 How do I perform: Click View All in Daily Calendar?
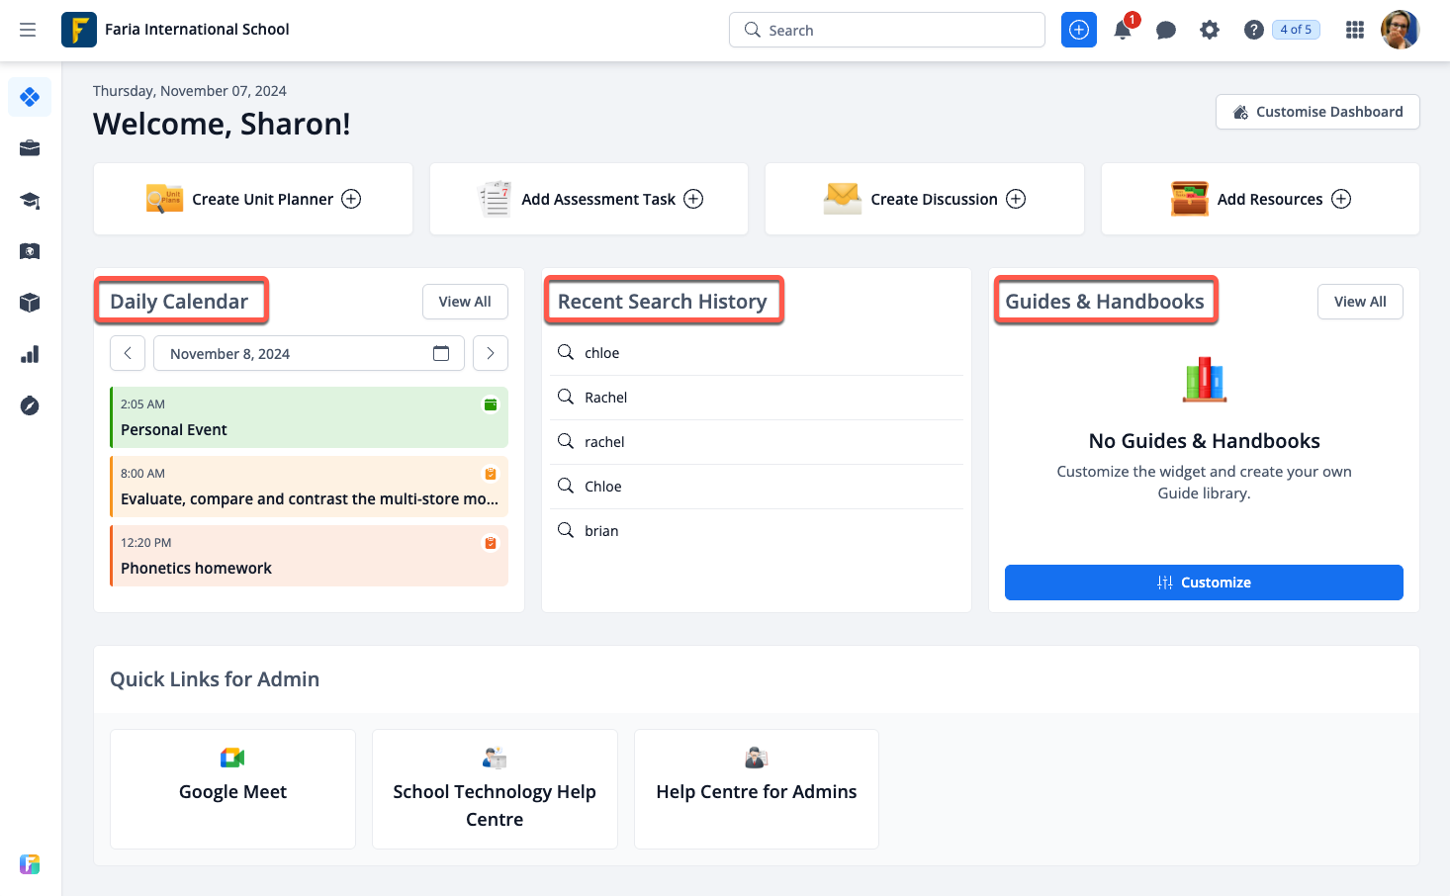465,302
